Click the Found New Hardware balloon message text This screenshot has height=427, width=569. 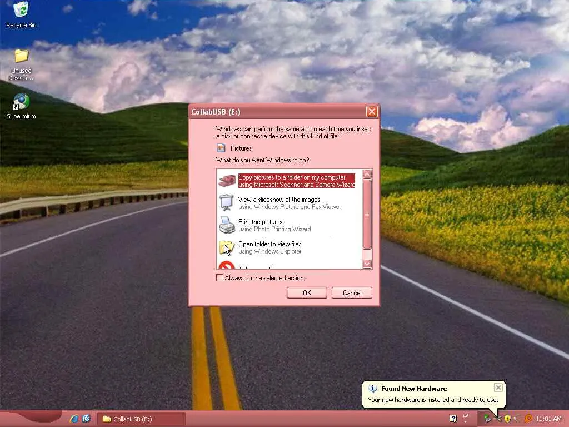pyautogui.click(x=433, y=399)
